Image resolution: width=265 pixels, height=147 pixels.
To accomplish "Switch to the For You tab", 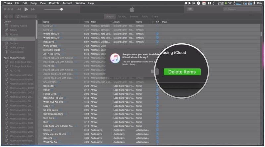I will (122, 16).
